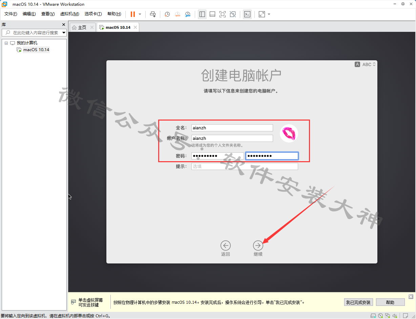Viewport: 416px width, 319px height.
Task: Click the keyboard icon in the hint bar
Action: point(73,302)
